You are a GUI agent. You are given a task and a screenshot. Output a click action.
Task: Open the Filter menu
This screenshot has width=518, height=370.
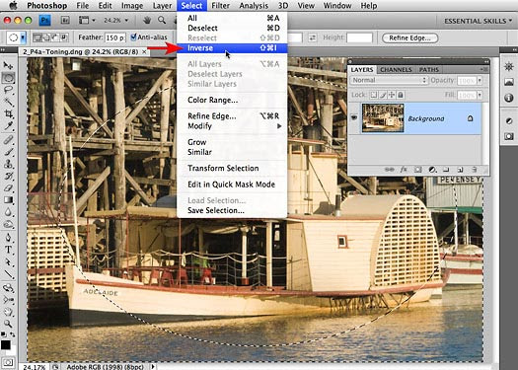(220, 6)
